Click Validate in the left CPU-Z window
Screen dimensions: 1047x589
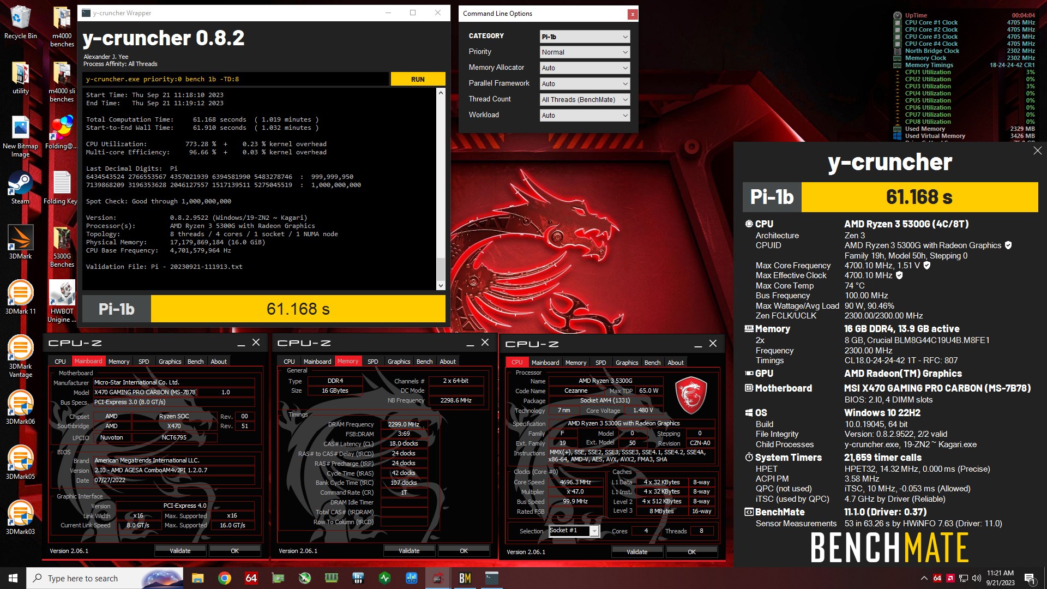pos(180,551)
